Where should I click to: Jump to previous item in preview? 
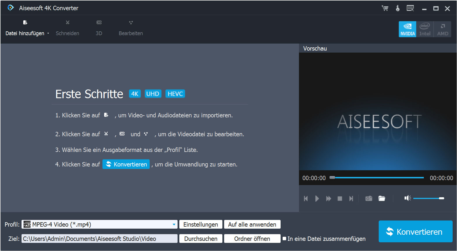click(306, 198)
